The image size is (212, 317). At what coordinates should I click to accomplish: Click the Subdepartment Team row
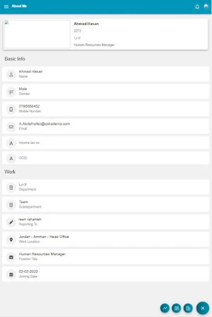tap(106, 205)
